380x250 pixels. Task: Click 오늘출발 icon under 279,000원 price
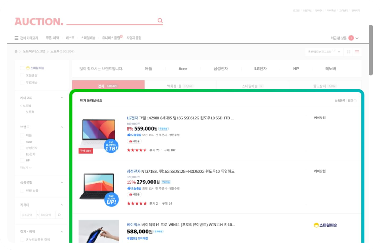coord(129,188)
